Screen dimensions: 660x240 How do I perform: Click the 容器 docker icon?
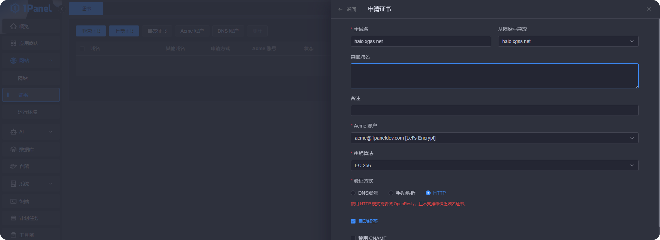point(13,166)
